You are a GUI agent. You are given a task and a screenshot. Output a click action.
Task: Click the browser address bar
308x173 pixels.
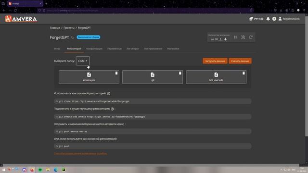(x=145, y=10)
